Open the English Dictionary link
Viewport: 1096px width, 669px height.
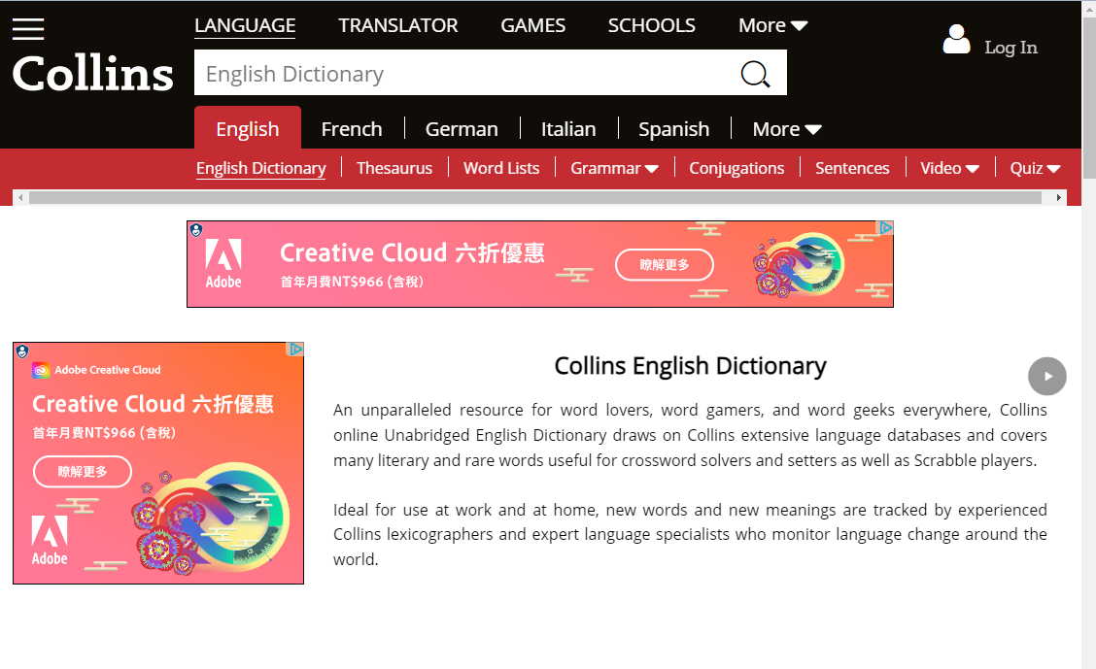(260, 168)
